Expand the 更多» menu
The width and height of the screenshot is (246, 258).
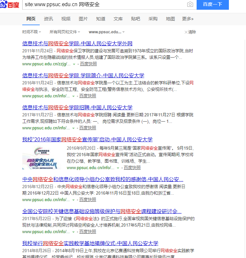click(x=188, y=19)
